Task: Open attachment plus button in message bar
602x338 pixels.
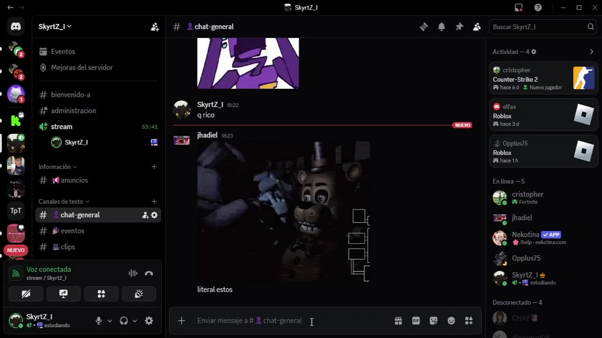Action: click(182, 321)
